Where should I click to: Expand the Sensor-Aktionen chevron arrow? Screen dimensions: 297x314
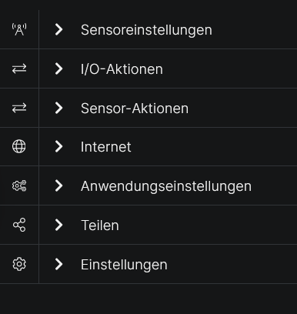pyautogui.click(x=58, y=108)
